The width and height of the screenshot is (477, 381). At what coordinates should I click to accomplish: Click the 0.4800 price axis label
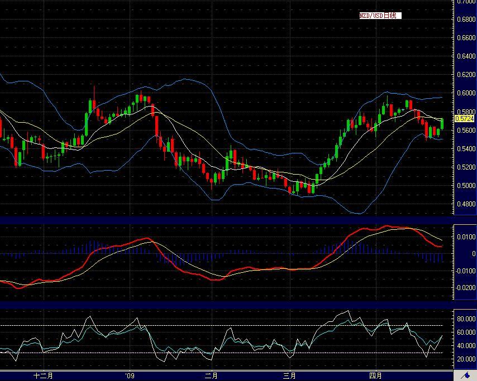(x=466, y=204)
